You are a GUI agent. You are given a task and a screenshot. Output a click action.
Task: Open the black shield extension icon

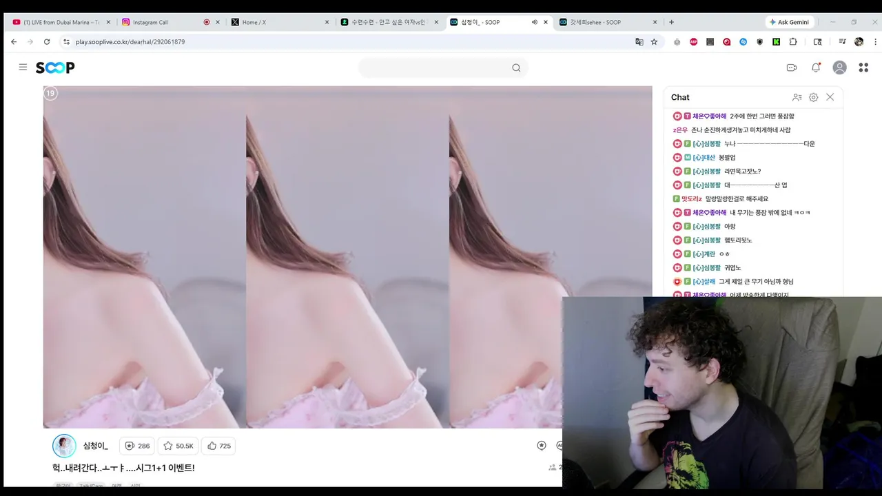coord(760,42)
